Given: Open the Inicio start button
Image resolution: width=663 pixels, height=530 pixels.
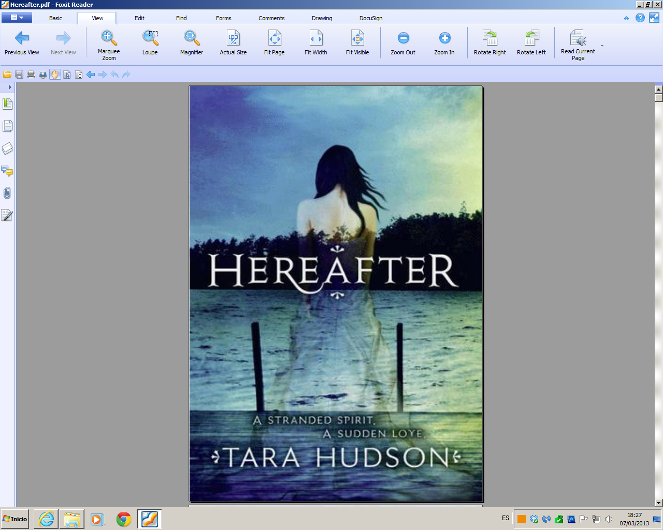Looking at the screenshot, I should (x=15, y=519).
